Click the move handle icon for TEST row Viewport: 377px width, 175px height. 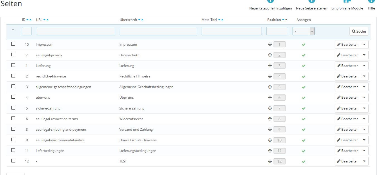[270, 161]
